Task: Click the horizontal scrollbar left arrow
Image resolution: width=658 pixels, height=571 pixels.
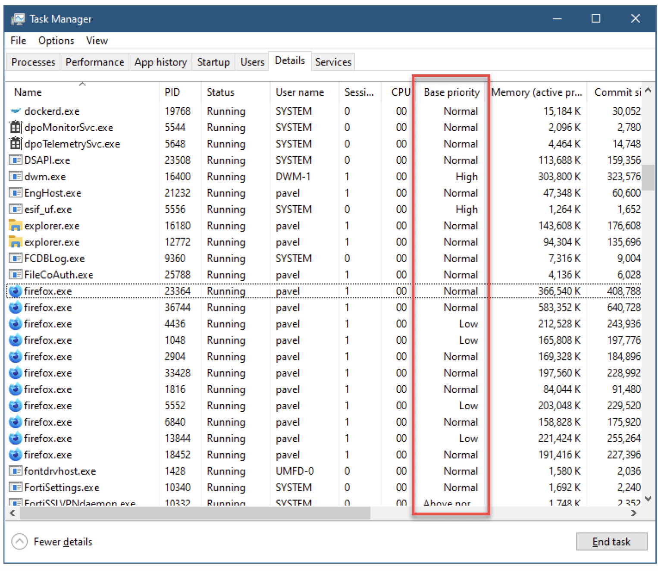Action: tap(13, 513)
